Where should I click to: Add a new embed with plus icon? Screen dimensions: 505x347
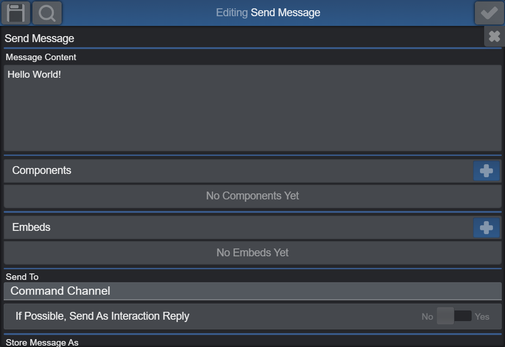[x=486, y=228]
